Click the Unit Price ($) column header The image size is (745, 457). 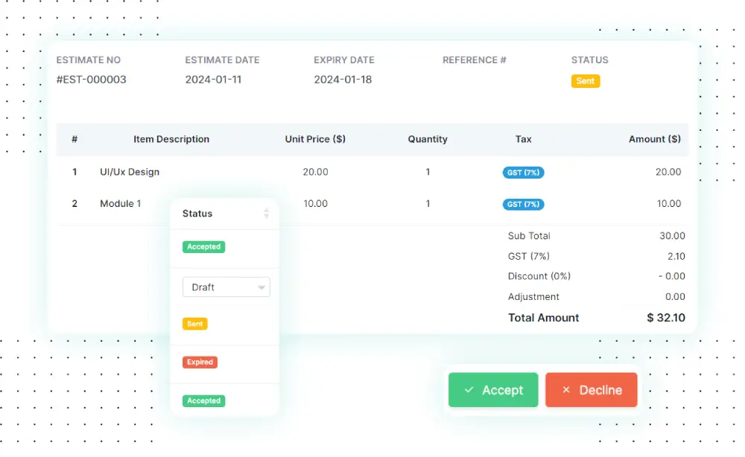click(x=315, y=139)
